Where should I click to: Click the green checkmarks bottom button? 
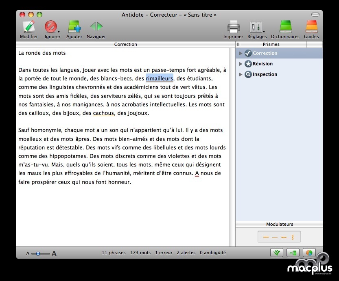click(x=277, y=253)
